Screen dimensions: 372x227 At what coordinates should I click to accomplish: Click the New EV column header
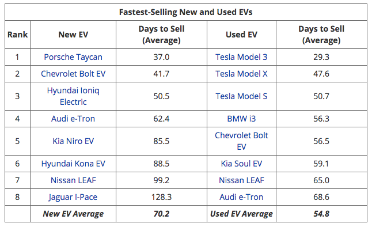[x=73, y=35]
